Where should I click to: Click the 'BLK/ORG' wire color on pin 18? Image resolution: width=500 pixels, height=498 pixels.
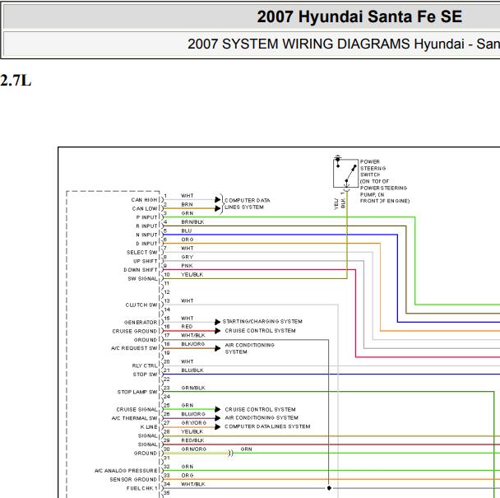pos(193,344)
